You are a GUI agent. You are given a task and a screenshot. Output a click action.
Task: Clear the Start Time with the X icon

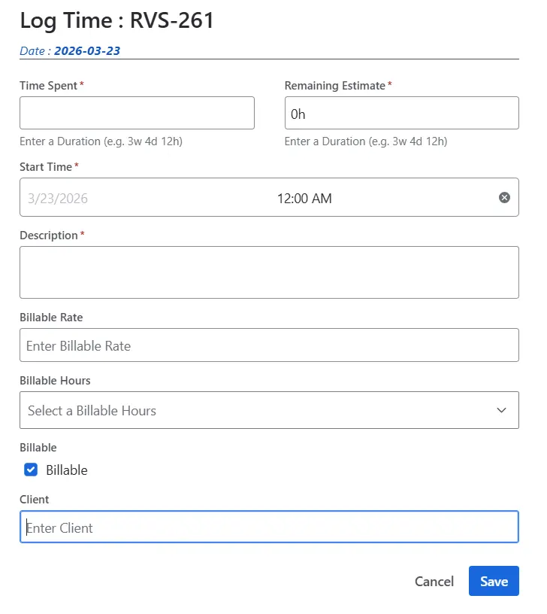pos(504,197)
